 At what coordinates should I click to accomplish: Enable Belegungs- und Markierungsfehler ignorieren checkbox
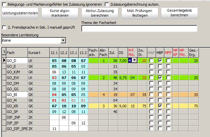click(x=4, y=4)
